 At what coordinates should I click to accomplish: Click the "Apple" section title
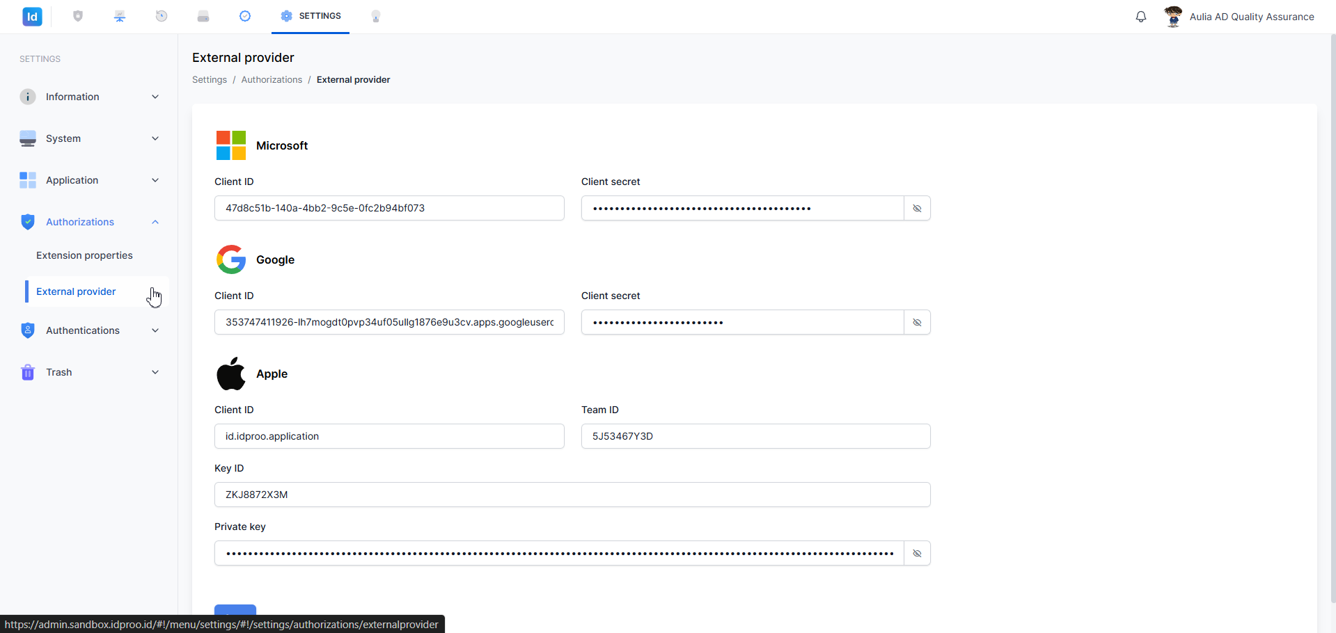tap(272, 374)
